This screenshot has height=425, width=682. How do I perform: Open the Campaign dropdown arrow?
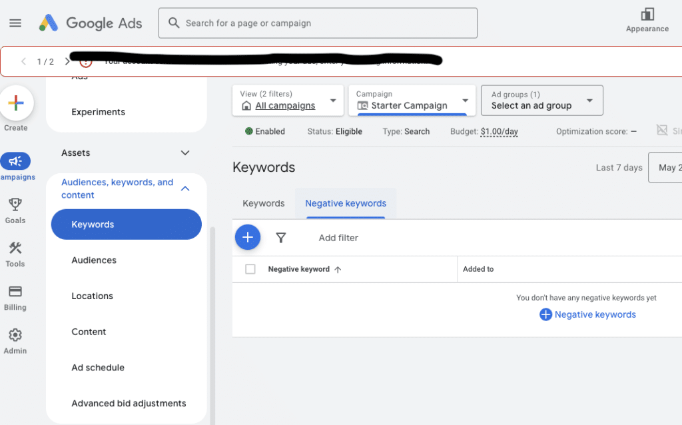(465, 101)
